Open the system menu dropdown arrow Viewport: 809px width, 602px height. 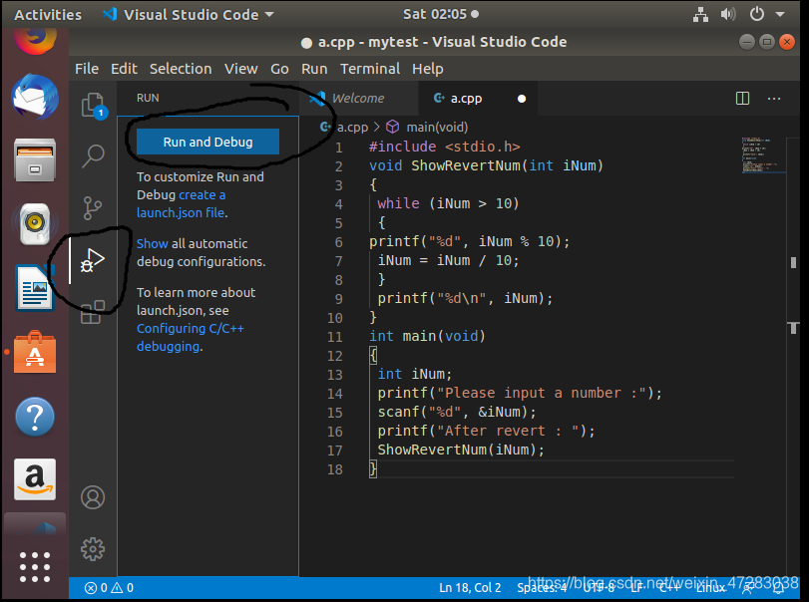coord(780,14)
